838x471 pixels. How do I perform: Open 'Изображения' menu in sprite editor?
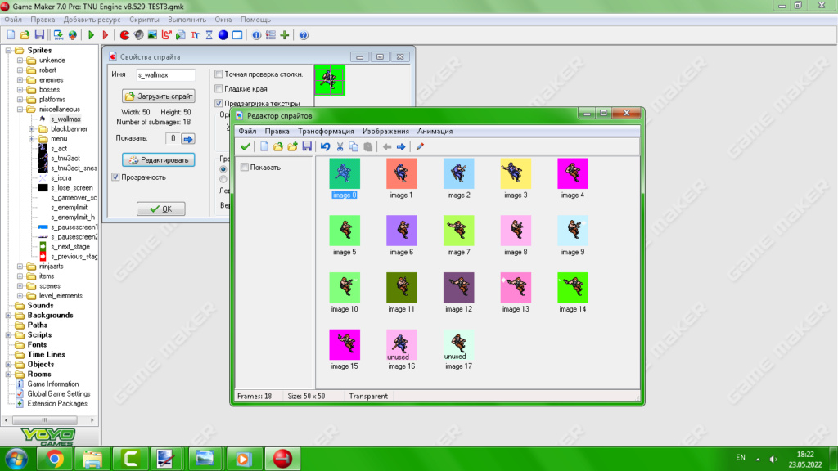pyautogui.click(x=385, y=132)
